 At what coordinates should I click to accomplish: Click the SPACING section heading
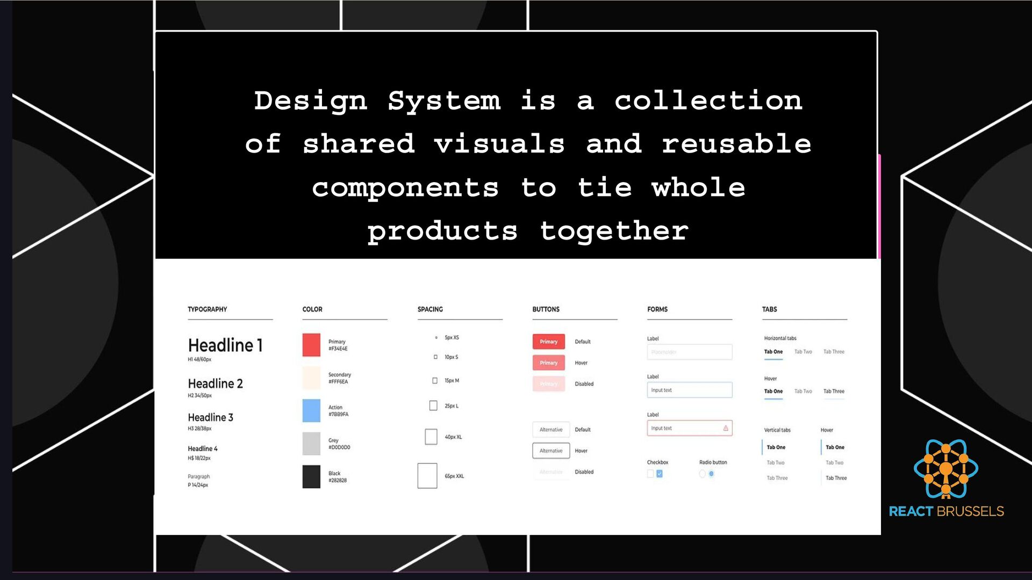click(430, 309)
